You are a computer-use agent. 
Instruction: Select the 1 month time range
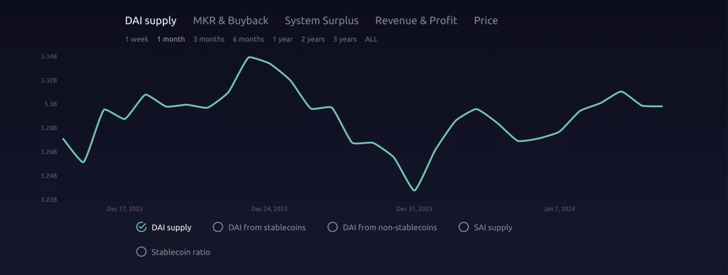click(x=171, y=39)
